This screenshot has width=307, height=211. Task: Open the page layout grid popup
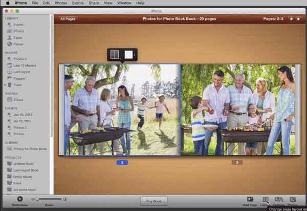click(115, 55)
